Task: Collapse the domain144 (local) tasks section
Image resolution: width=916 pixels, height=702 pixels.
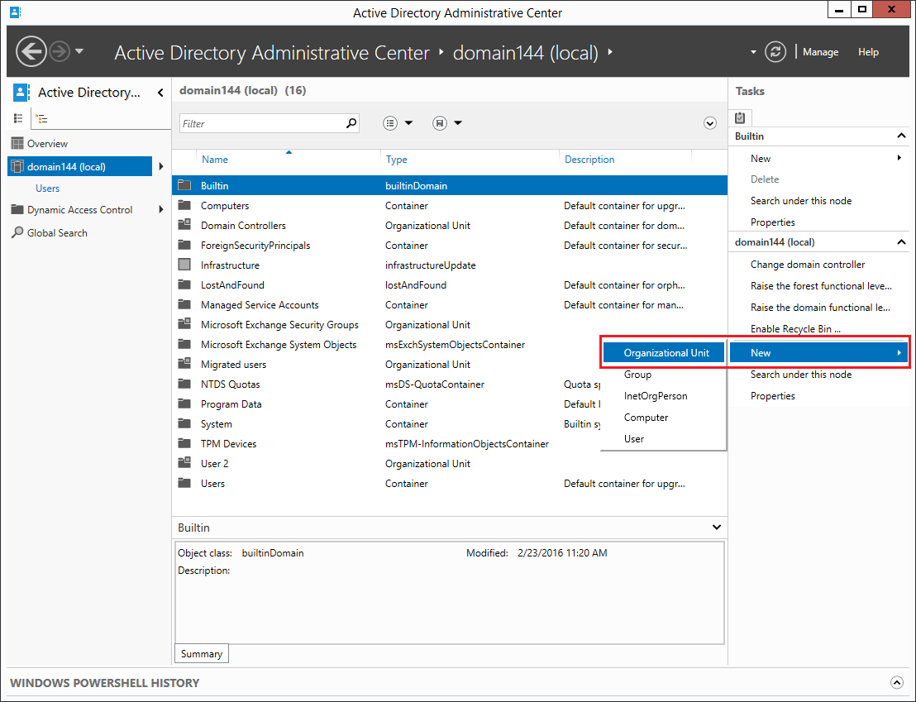Action: click(x=901, y=242)
